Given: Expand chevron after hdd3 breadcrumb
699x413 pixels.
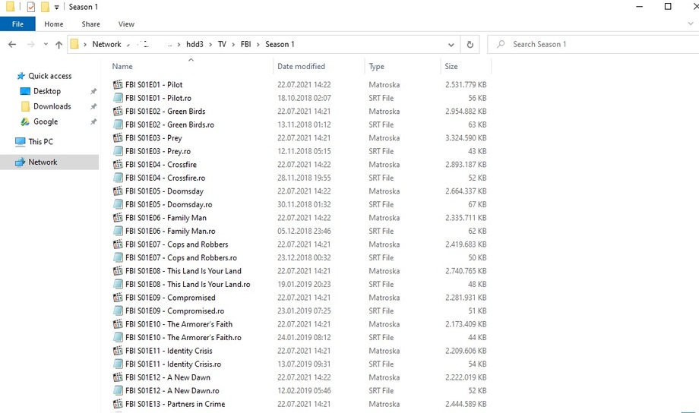Looking at the screenshot, I should pos(210,44).
